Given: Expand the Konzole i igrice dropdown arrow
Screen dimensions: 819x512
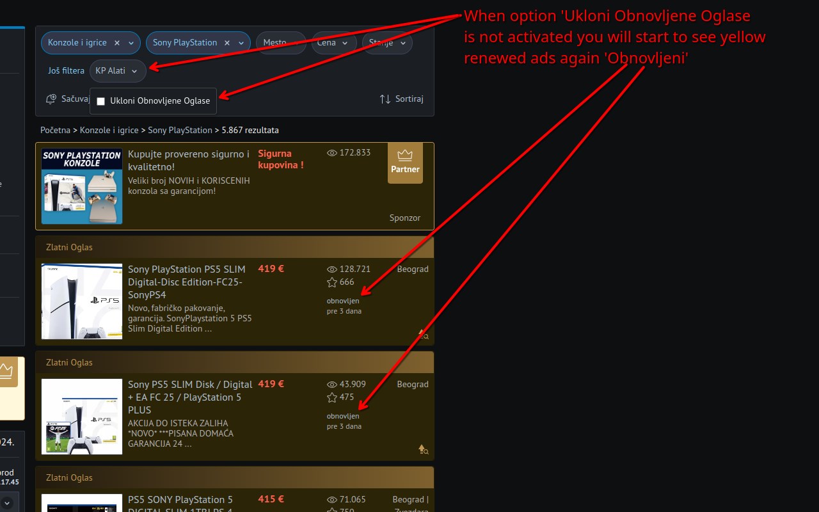Looking at the screenshot, I should 131,43.
